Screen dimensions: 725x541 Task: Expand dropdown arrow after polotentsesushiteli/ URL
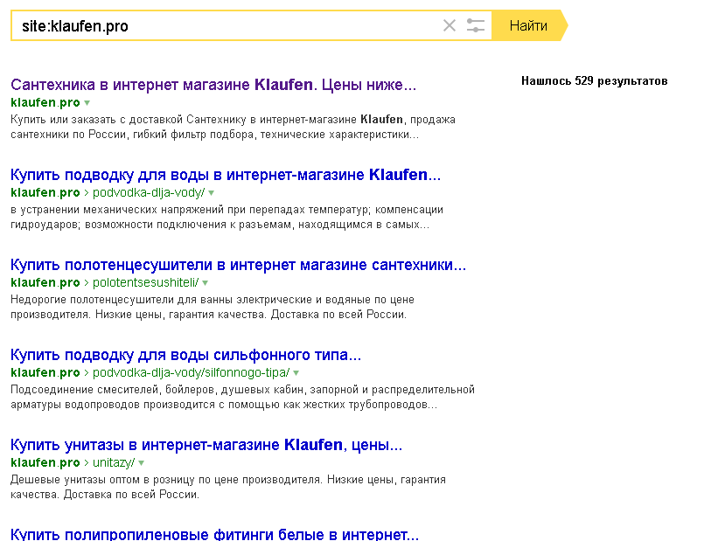(205, 283)
